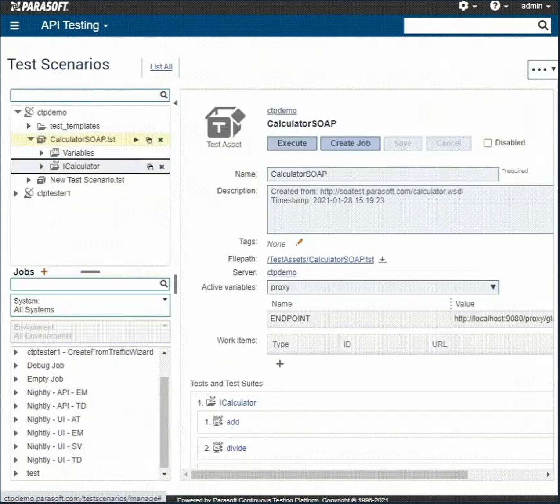Expand the Variables node
Image resolution: width=560 pixels, height=504 pixels.
point(42,153)
